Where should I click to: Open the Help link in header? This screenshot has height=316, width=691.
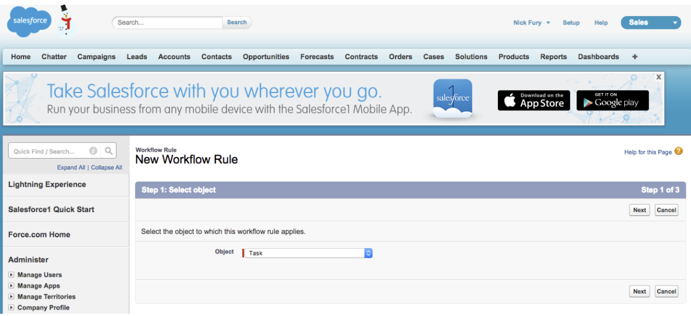coord(601,23)
